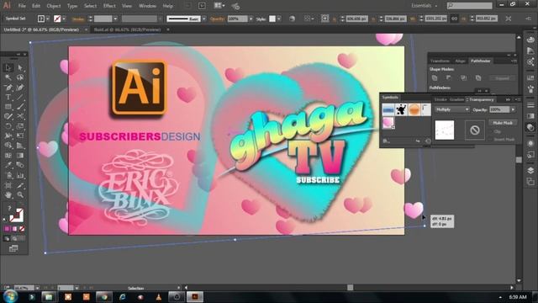
Task: Select the black ink splat symbol
Action: (401, 109)
